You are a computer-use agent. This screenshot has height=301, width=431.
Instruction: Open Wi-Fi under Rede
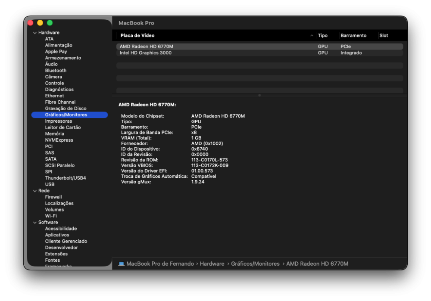tap(51, 216)
